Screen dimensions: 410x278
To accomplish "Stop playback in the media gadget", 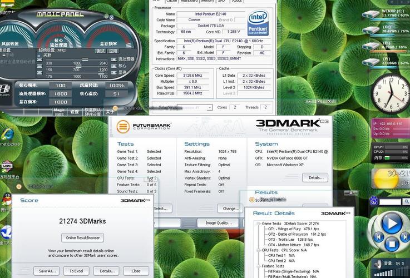I will [x=392, y=244].
